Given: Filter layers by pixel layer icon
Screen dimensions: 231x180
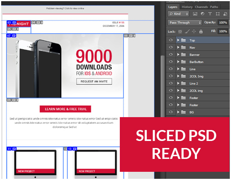Looking at the screenshot, I should (195, 14).
